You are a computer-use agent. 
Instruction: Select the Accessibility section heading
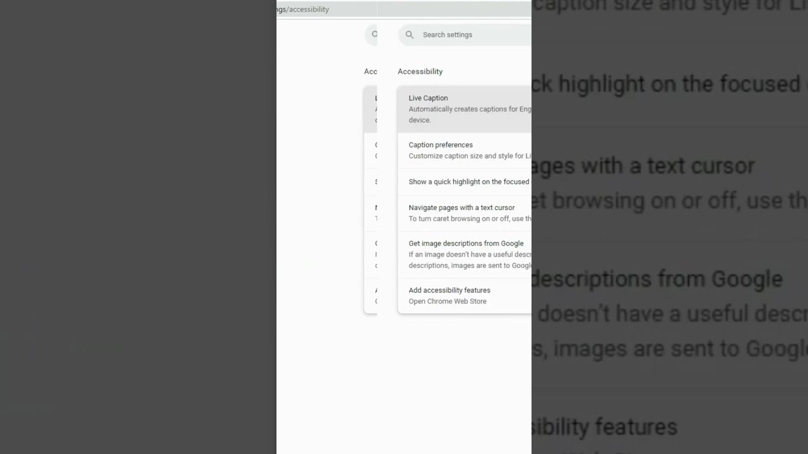pos(420,71)
